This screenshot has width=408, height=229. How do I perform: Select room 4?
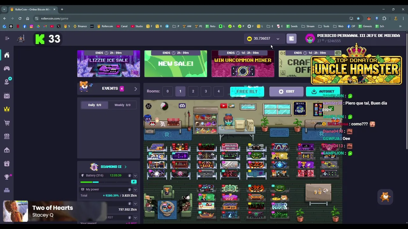[x=218, y=91]
